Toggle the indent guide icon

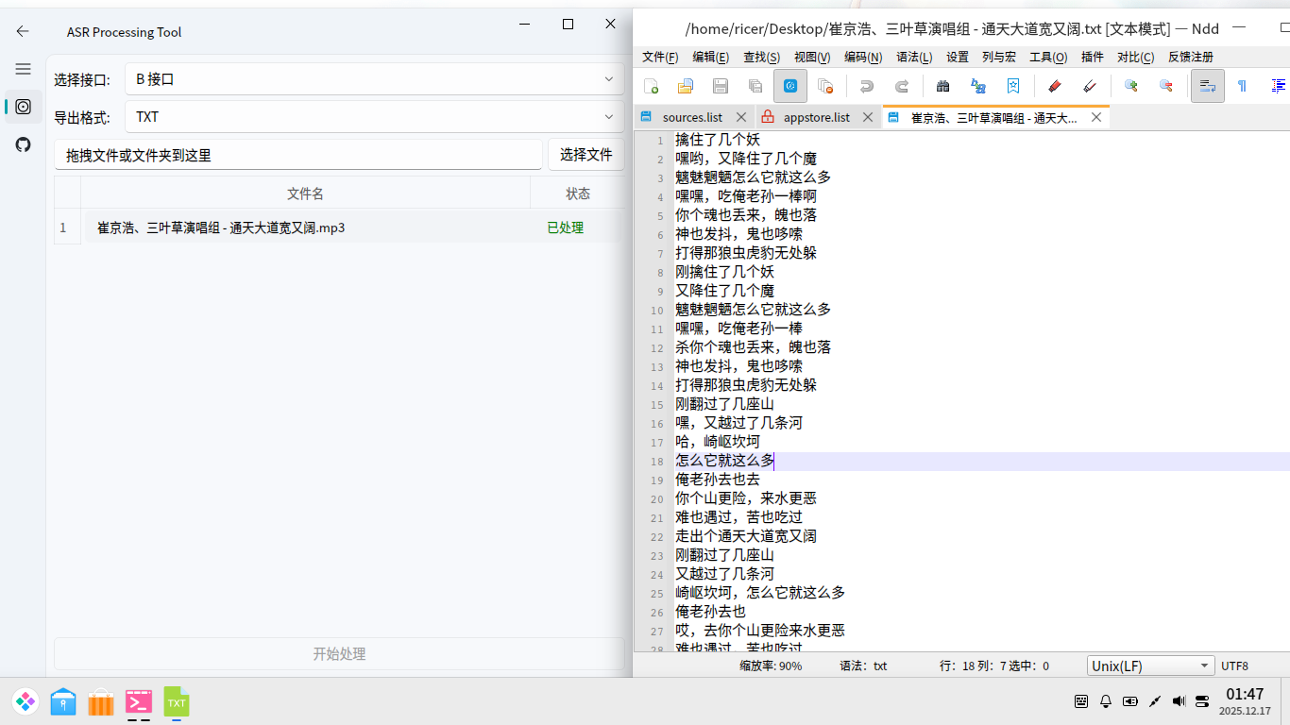point(1279,86)
